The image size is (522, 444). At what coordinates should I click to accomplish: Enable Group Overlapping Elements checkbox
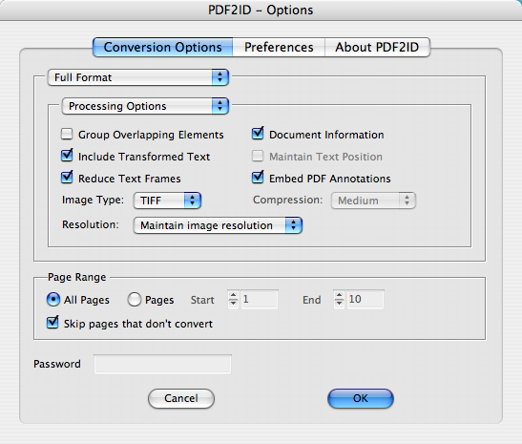67,134
